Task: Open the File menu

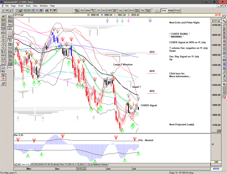Action: pos(7,6)
